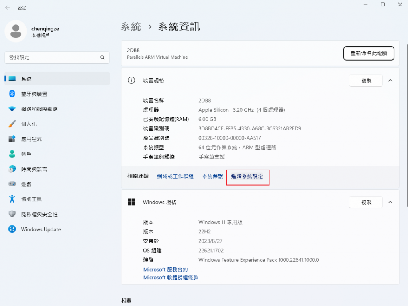The height and width of the screenshot is (306, 408).
Task: Click the chenqingze account name
Action: (45, 29)
